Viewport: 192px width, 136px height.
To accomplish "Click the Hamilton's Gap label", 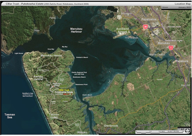I will click(28, 93).
